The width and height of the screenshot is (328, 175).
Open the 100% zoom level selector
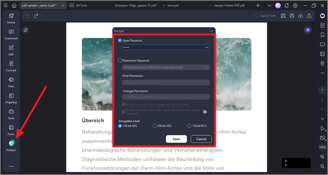tap(322, 147)
